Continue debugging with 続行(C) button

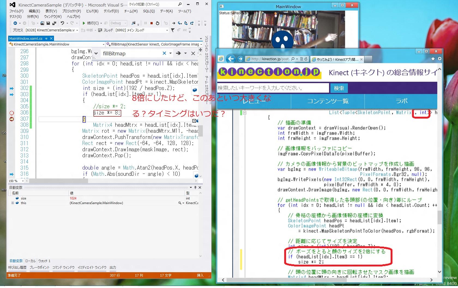point(91,23)
